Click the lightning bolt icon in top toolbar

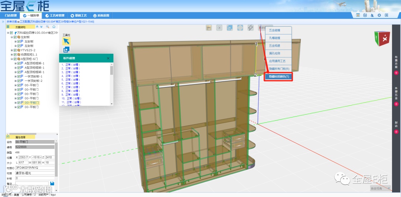251,28
